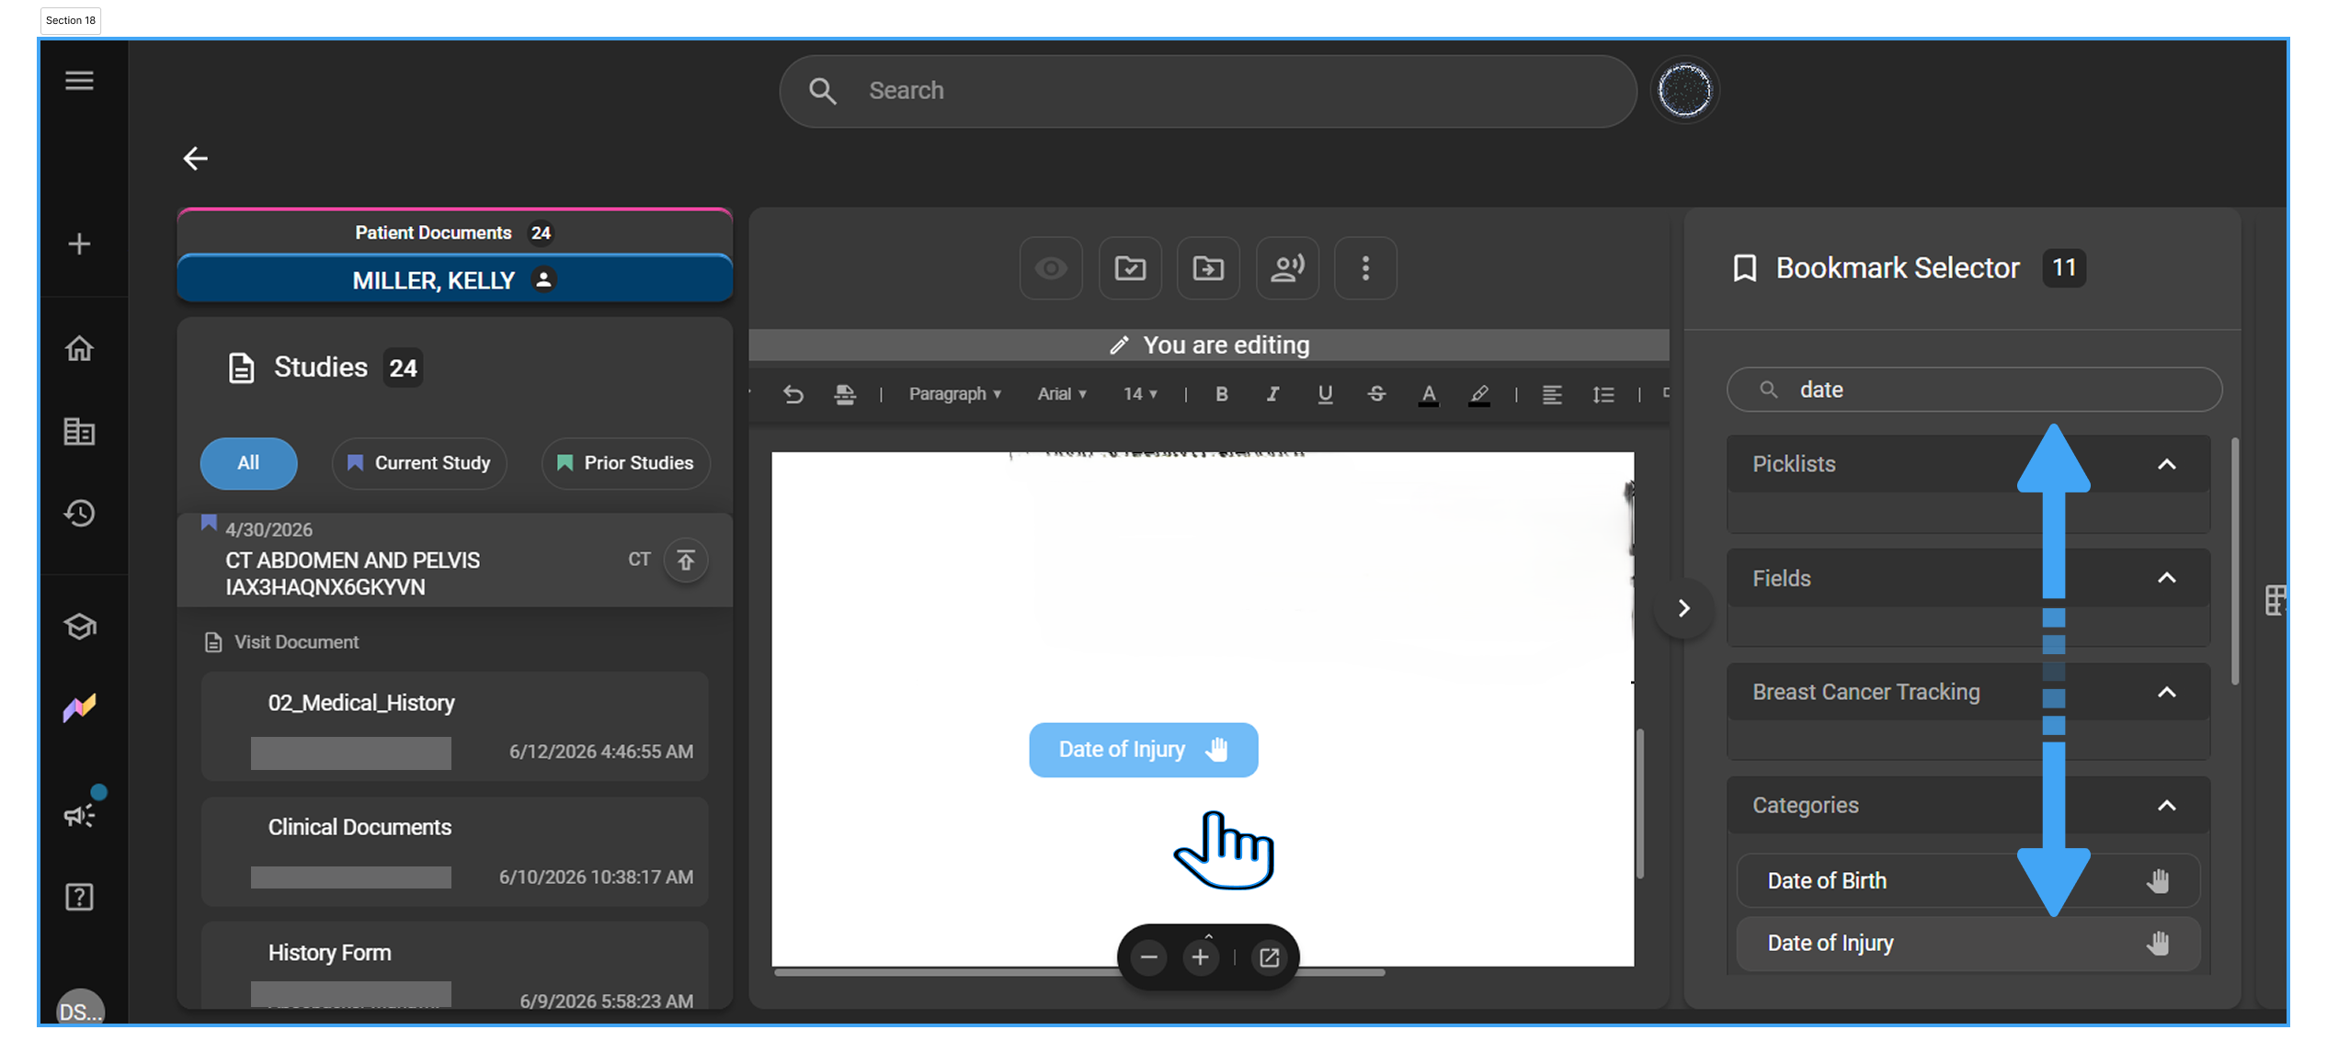Viewport: 2327px width, 1064px height.
Task: Click the voice dictation icon
Action: point(1287,268)
